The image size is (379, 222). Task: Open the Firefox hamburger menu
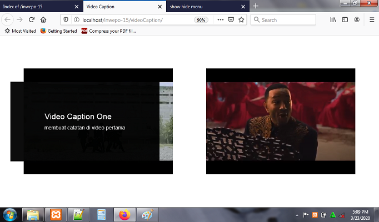point(372,19)
